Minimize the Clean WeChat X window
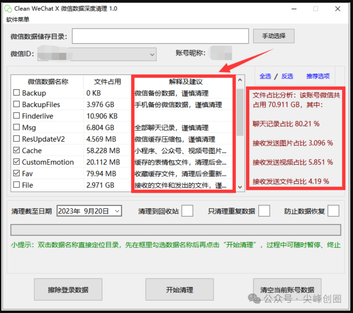The width and height of the screenshot is (353, 313). tap(294, 9)
